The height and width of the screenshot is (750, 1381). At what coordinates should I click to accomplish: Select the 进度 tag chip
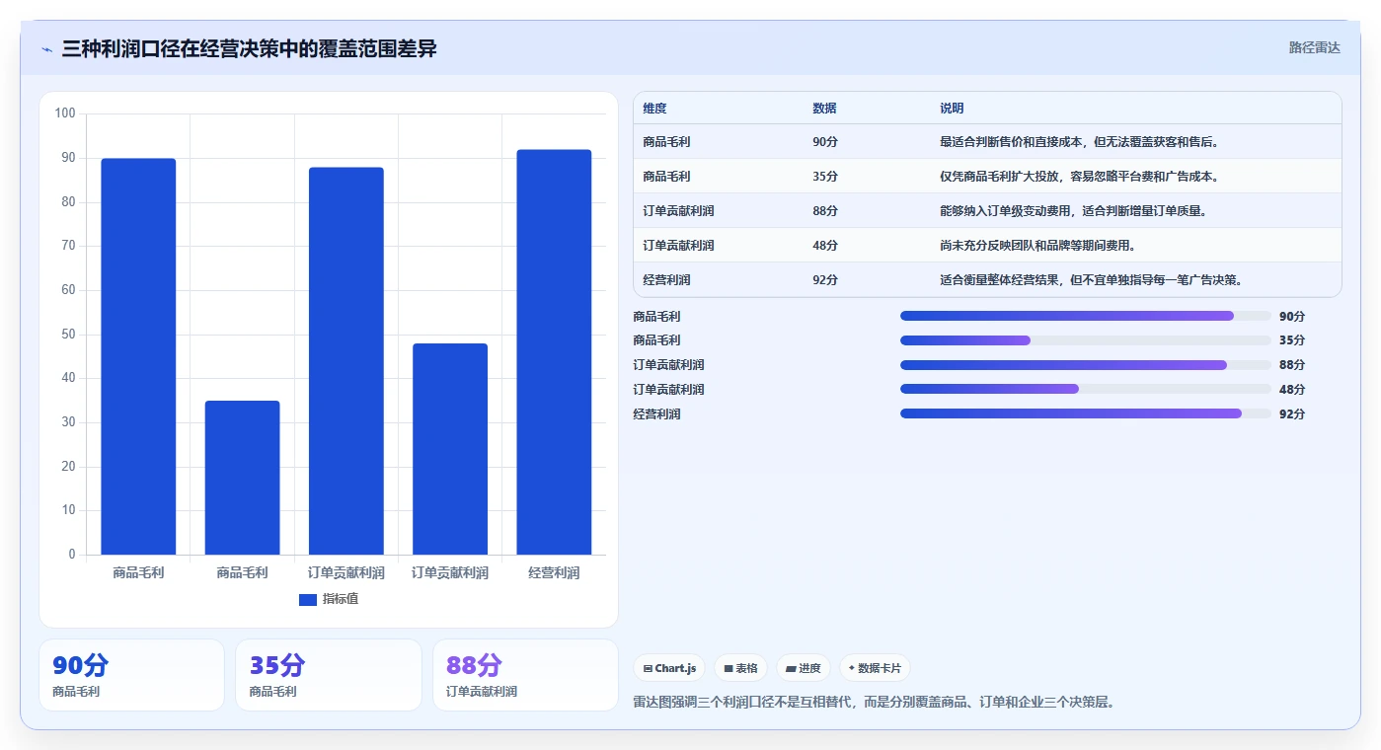[x=804, y=668]
